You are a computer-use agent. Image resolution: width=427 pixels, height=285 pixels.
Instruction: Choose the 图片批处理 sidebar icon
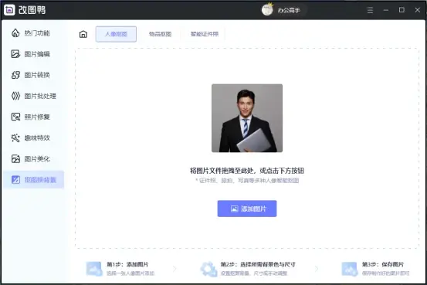coord(15,96)
